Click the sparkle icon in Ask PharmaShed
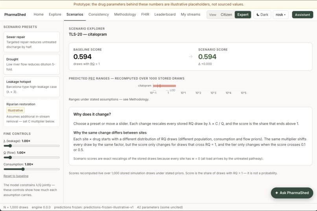Image resolution: width=317 pixels, height=211 pixels. click(276, 193)
